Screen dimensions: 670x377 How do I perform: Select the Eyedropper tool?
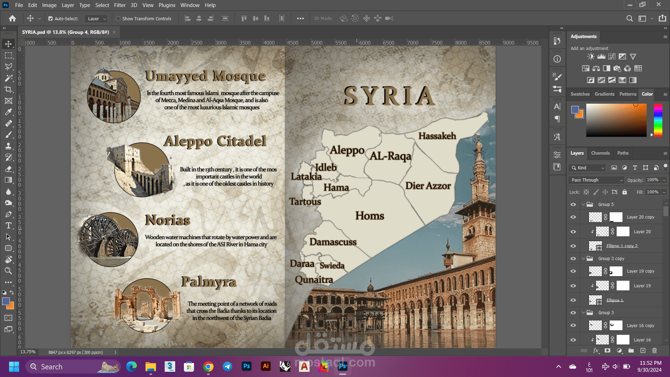8,112
